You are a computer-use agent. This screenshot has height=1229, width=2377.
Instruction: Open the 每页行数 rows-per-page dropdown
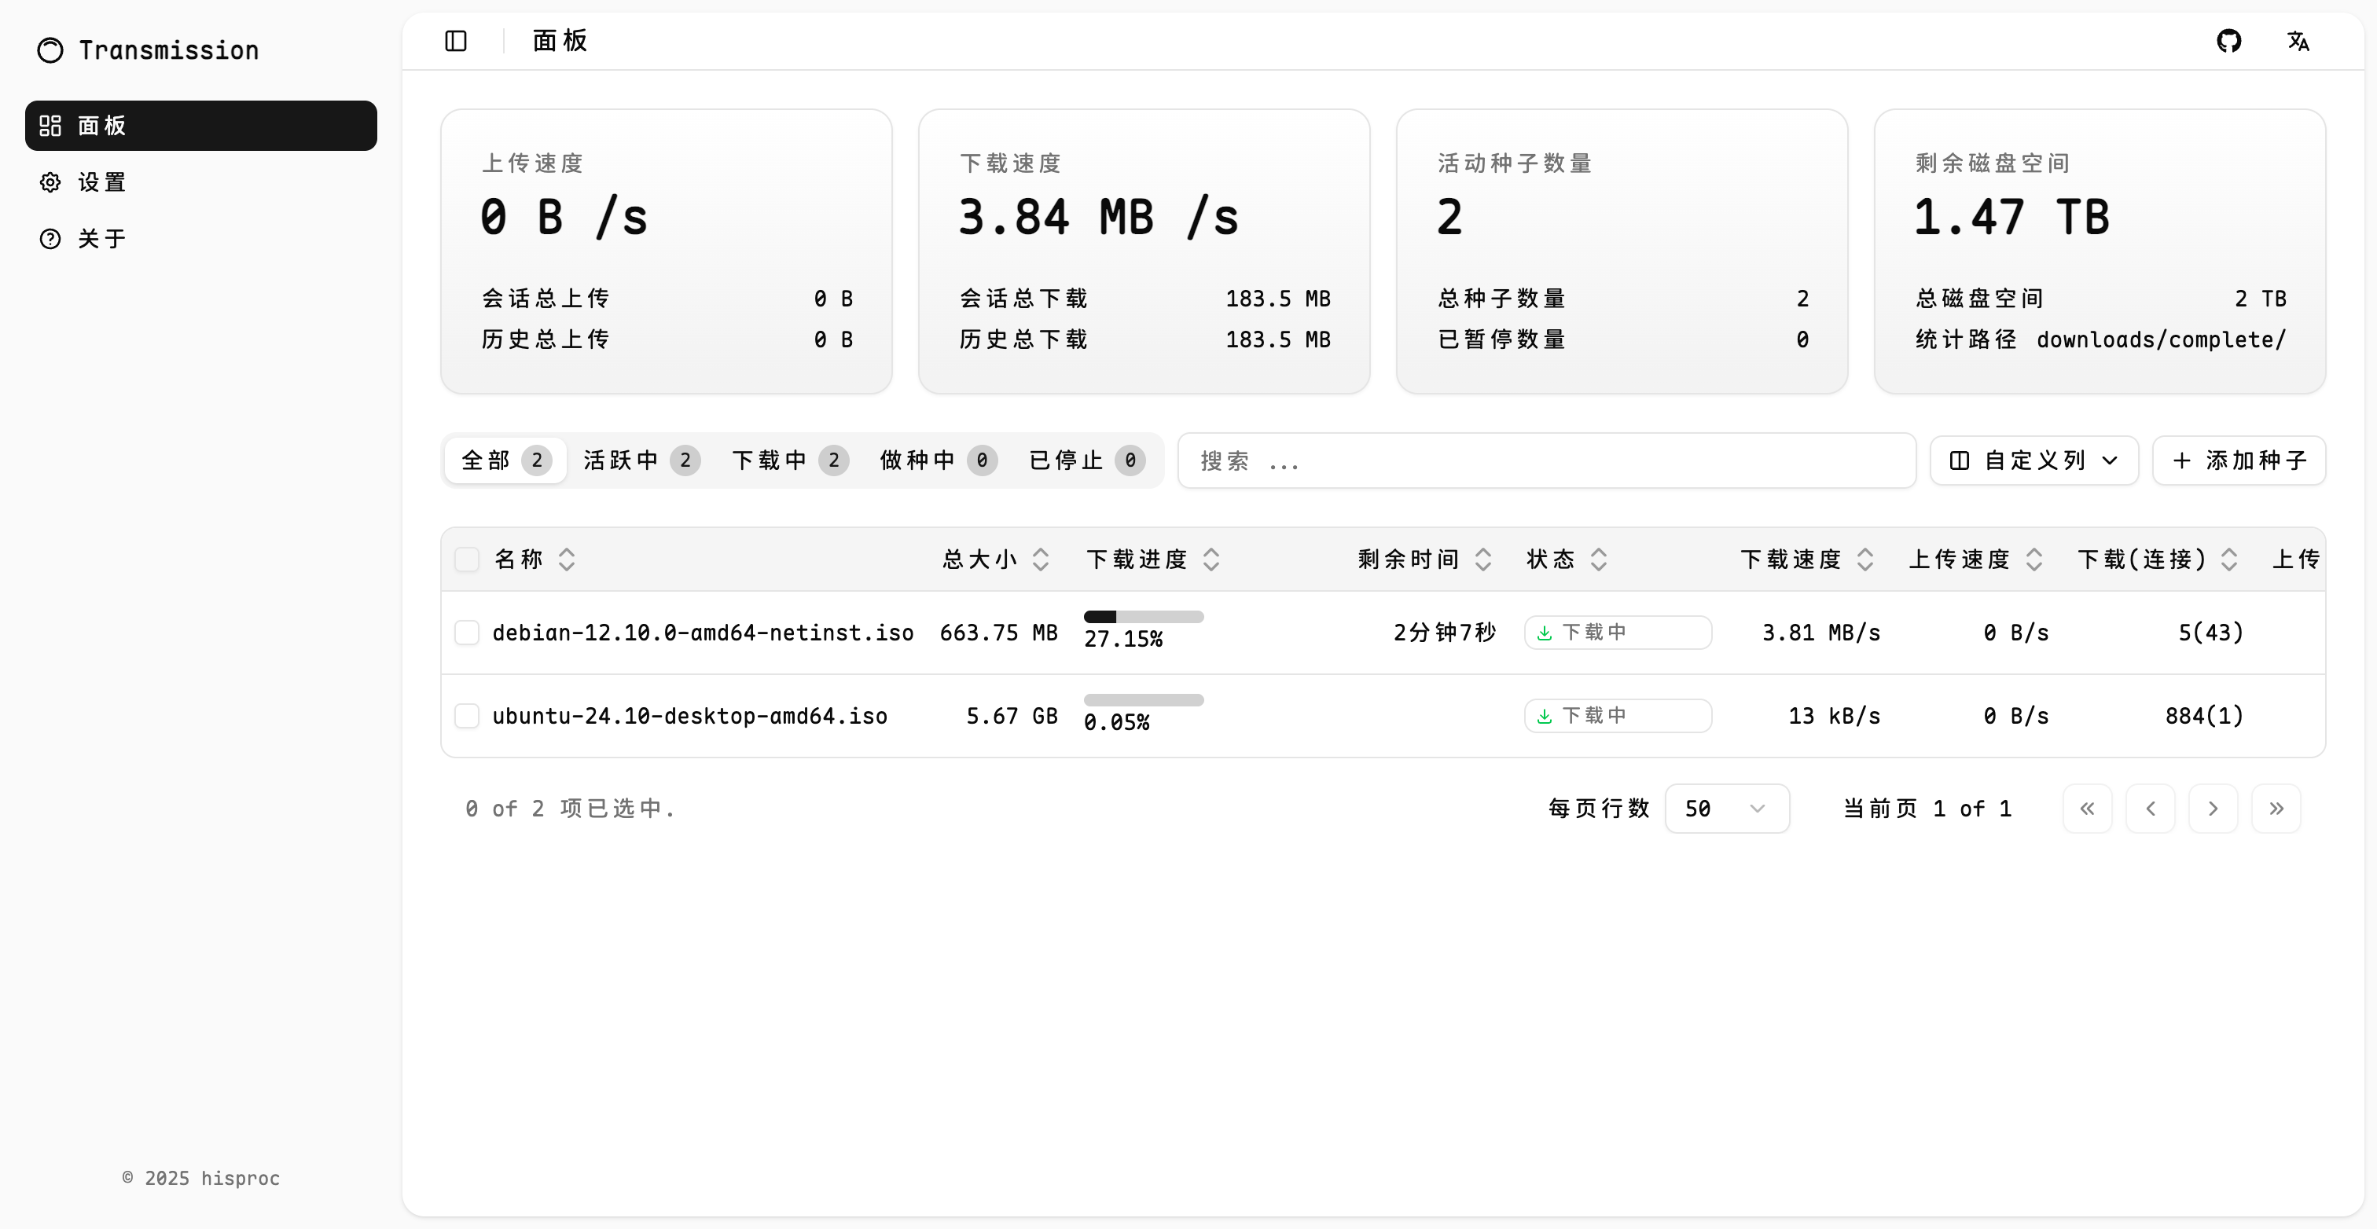click(x=1726, y=809)
